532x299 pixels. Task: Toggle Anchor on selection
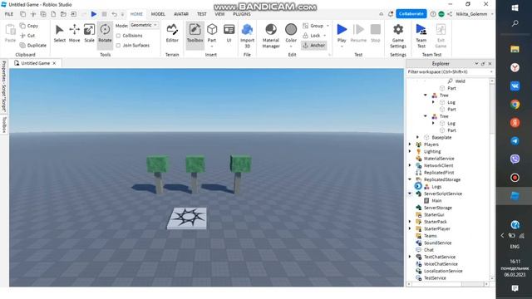[314, 45]
